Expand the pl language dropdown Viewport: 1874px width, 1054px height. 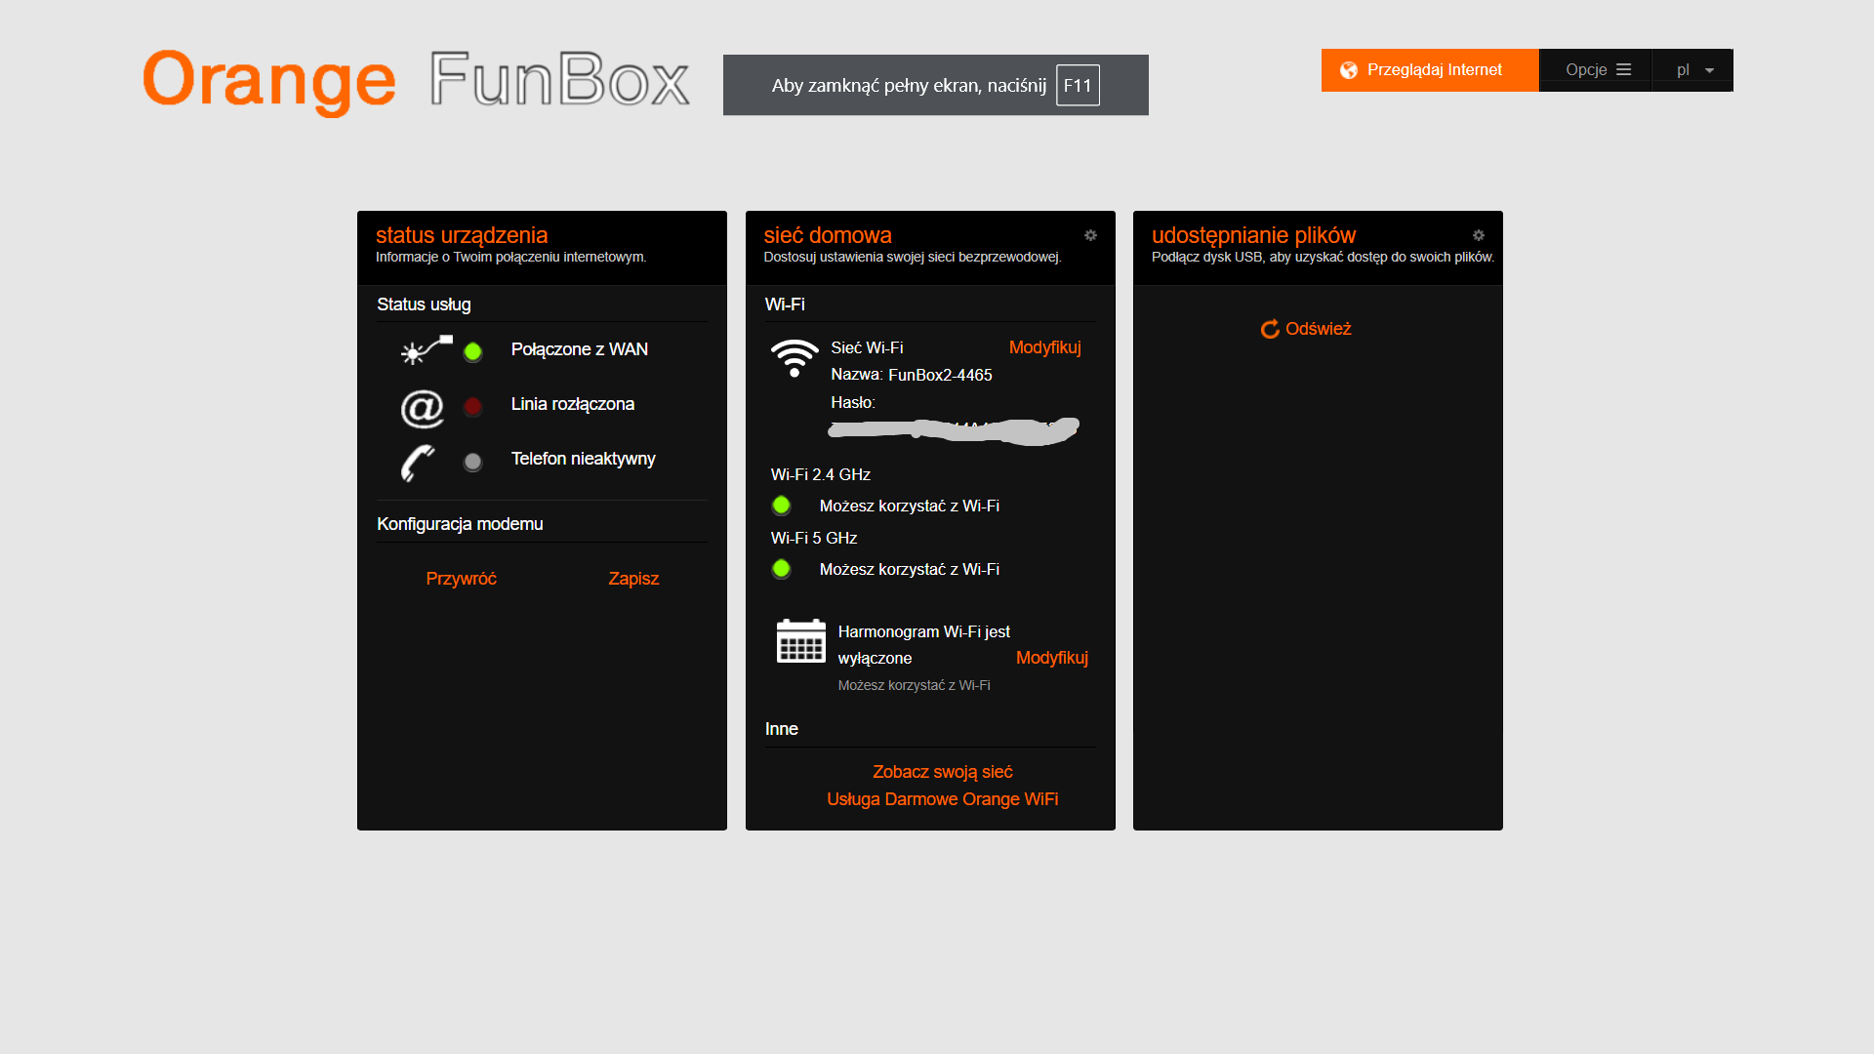[x=1693, y=70]
